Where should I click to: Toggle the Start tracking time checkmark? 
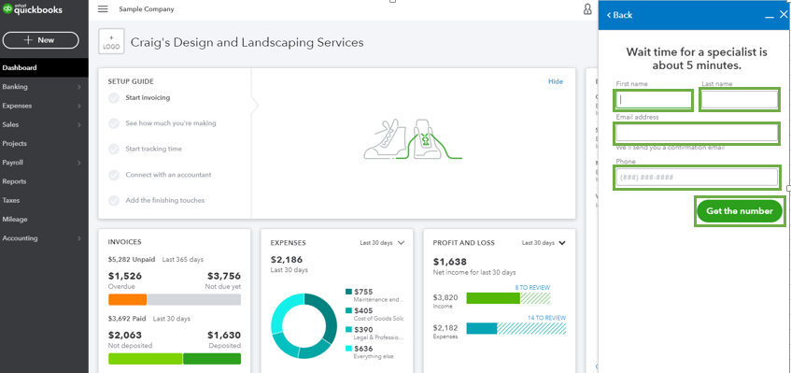point(114,149)
